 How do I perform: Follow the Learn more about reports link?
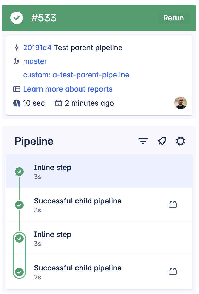coord(68,89)
